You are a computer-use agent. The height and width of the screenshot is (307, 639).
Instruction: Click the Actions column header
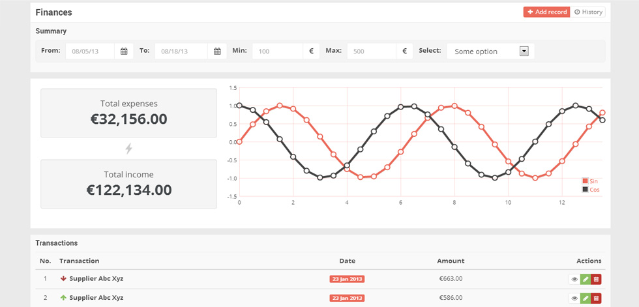coord(589,261)
